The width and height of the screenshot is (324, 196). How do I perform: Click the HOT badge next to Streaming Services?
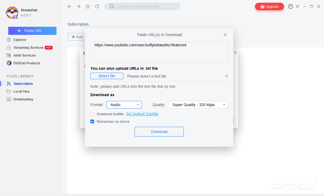[49, 48]
